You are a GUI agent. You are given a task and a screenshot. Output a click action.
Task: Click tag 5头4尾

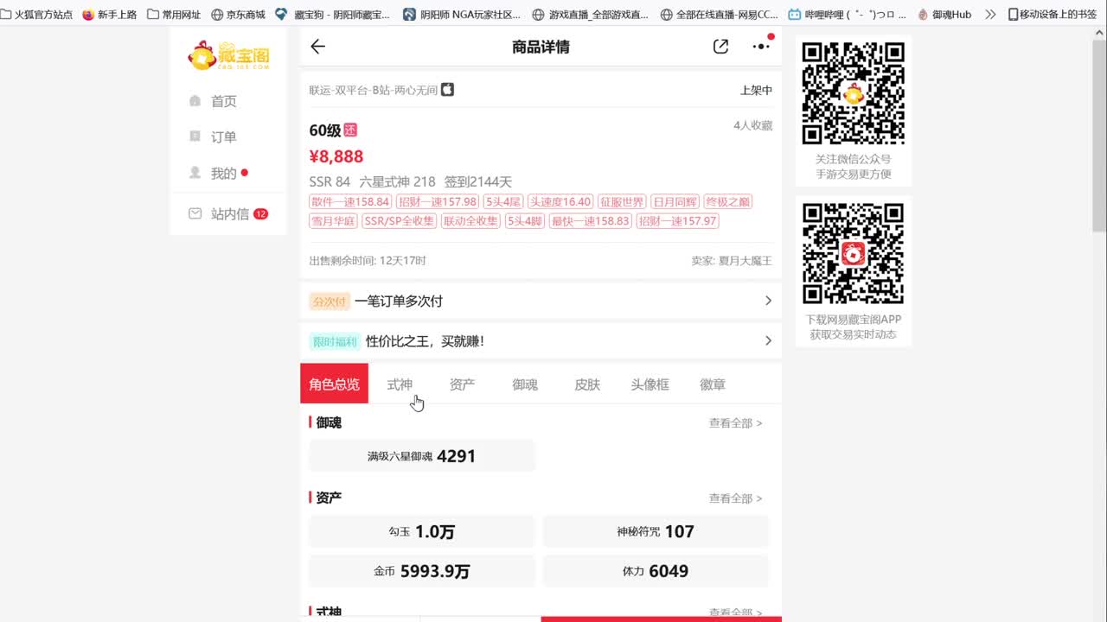point(503,202)
